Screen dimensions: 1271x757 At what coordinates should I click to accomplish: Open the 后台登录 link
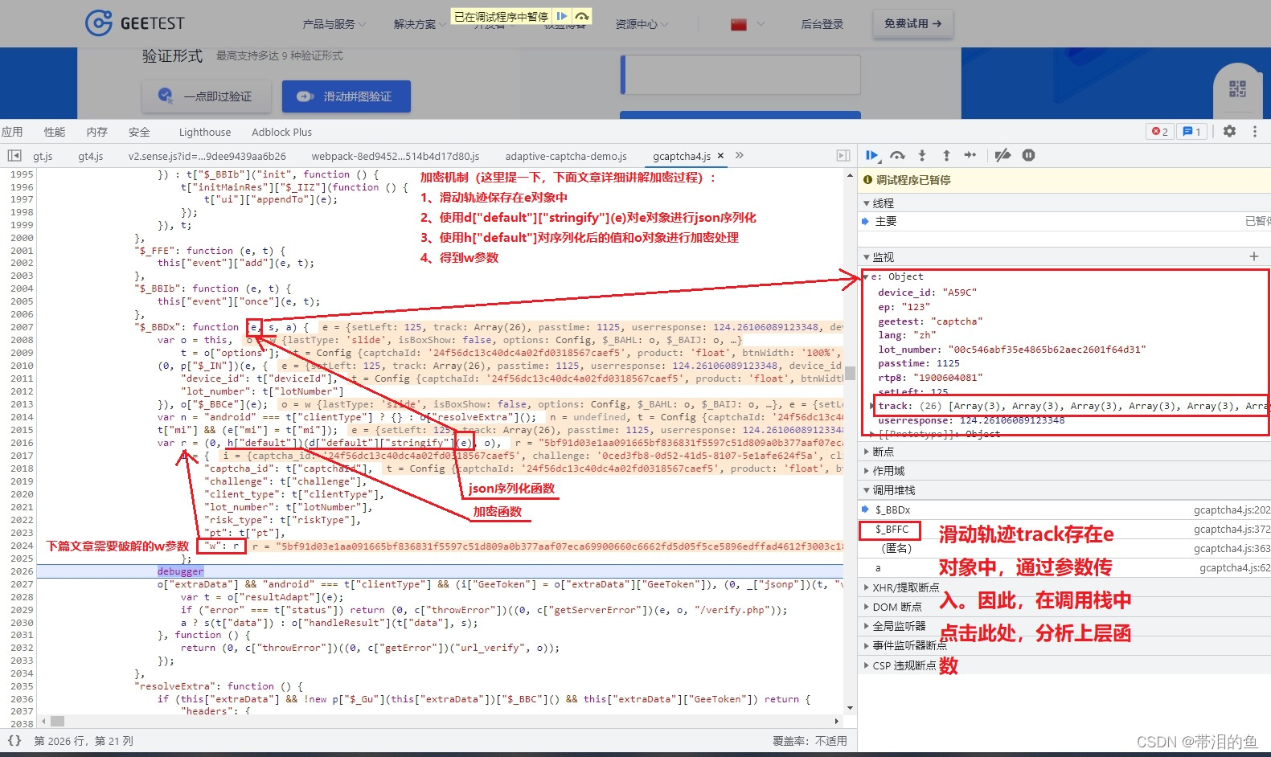pos(822,25)
